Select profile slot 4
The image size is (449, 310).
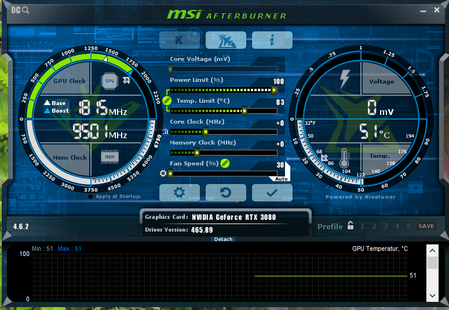[397, 226]
